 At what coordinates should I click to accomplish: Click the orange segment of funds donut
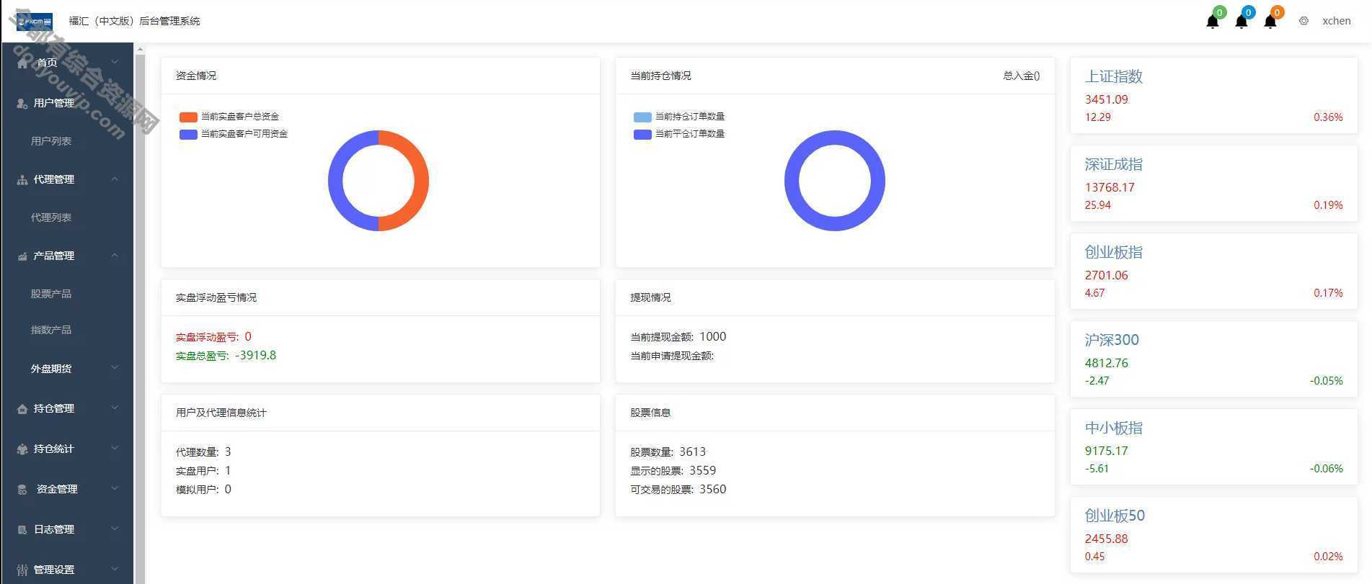pyautogui.click(x=421, y=180)
